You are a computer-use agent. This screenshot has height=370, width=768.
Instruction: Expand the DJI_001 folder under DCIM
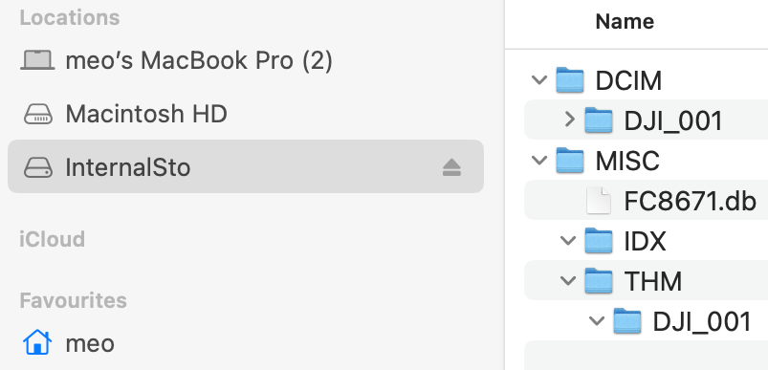pyautogui.click(x=569, y=120)
